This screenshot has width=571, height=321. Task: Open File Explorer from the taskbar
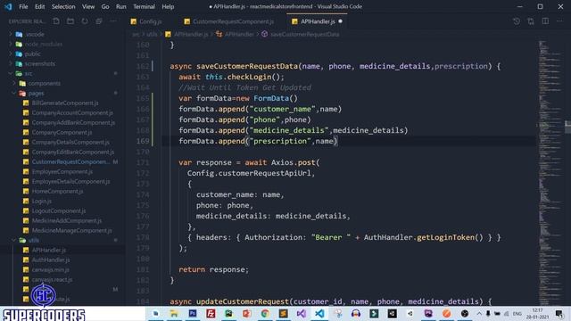coord(174,313)
